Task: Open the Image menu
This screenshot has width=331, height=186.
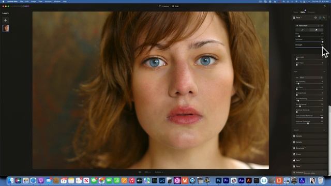Action: [x=33, y=2]
